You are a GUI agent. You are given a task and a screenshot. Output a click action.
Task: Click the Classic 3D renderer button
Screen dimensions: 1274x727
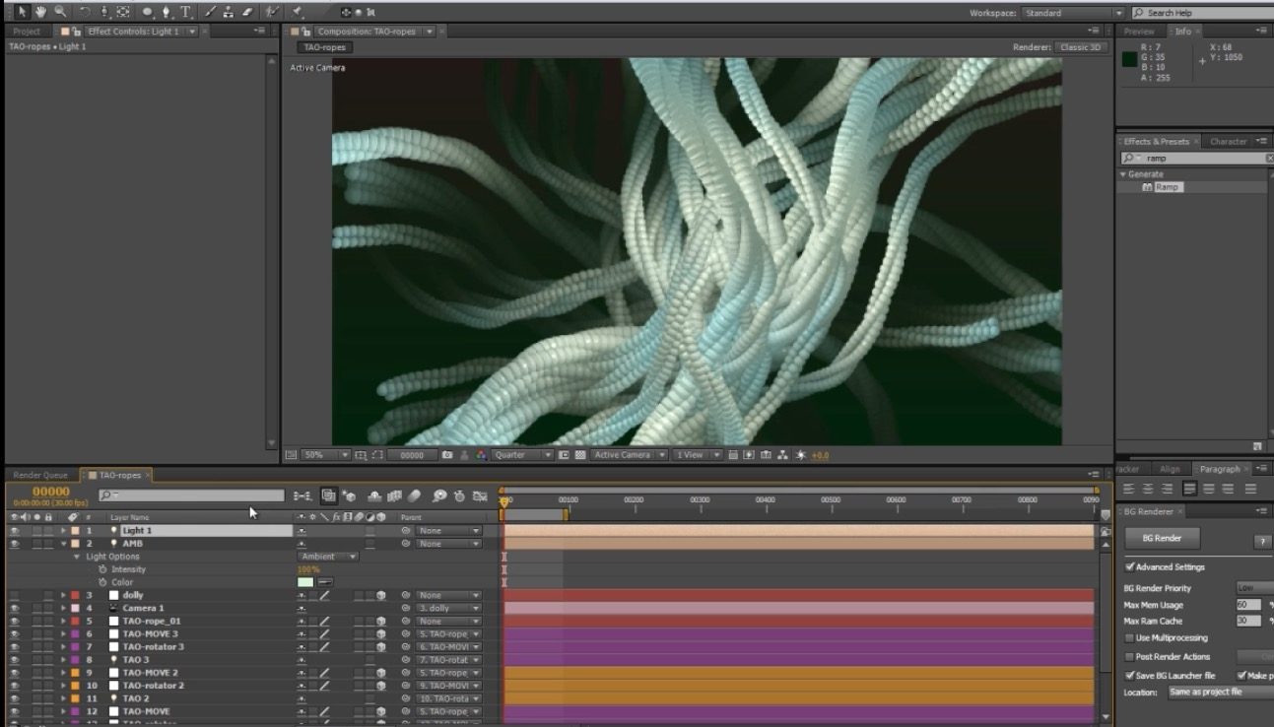point(1082,47)
